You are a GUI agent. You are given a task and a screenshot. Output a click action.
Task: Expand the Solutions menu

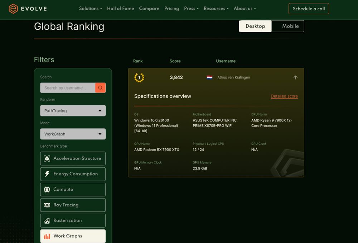pos(91,9)
